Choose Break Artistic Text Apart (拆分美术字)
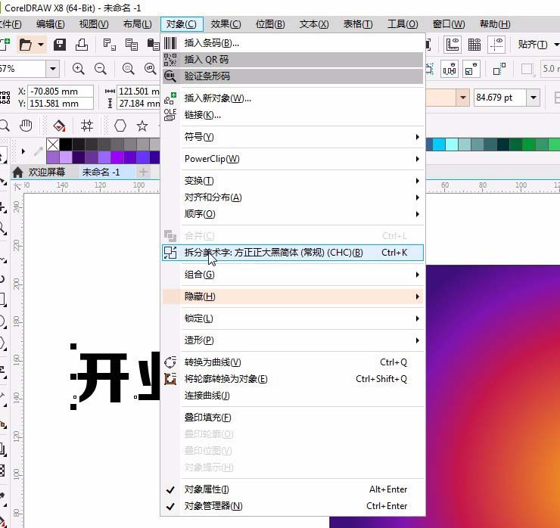560x528 pixels. pos(293,253)
